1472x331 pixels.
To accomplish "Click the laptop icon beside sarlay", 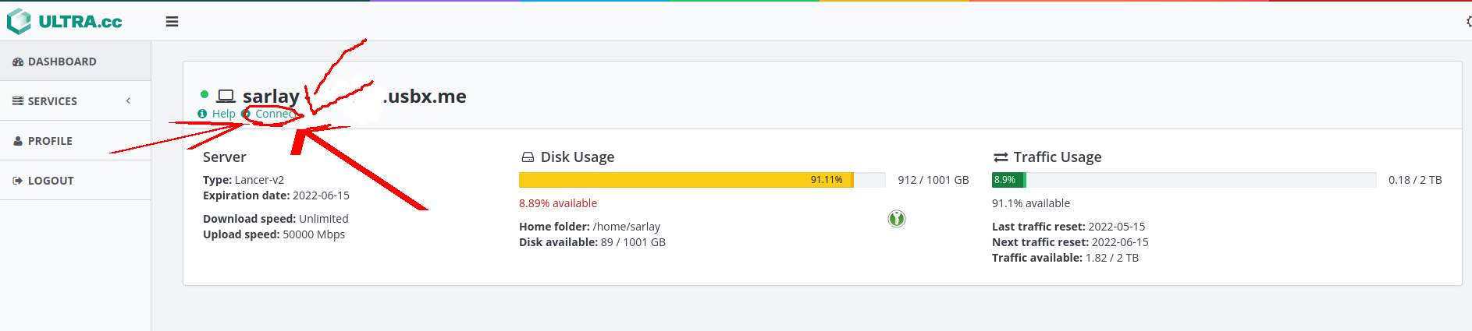I will (x=226, y=96).
